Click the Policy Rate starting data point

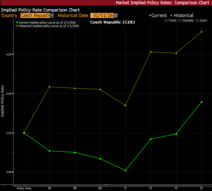(24, 133)
